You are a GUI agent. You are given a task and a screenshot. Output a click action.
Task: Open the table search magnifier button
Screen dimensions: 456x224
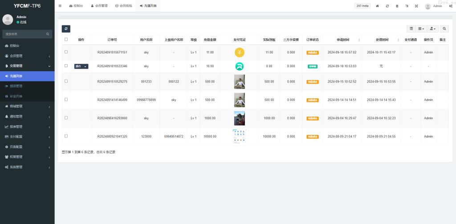click(444, 29)
